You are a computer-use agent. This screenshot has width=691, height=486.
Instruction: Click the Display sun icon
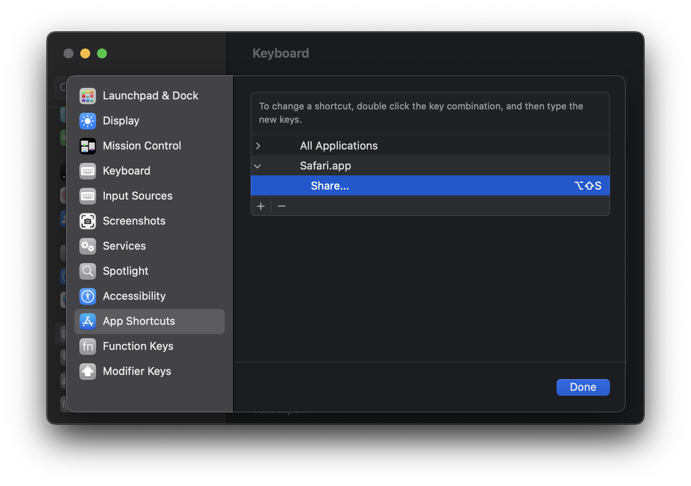88,121
